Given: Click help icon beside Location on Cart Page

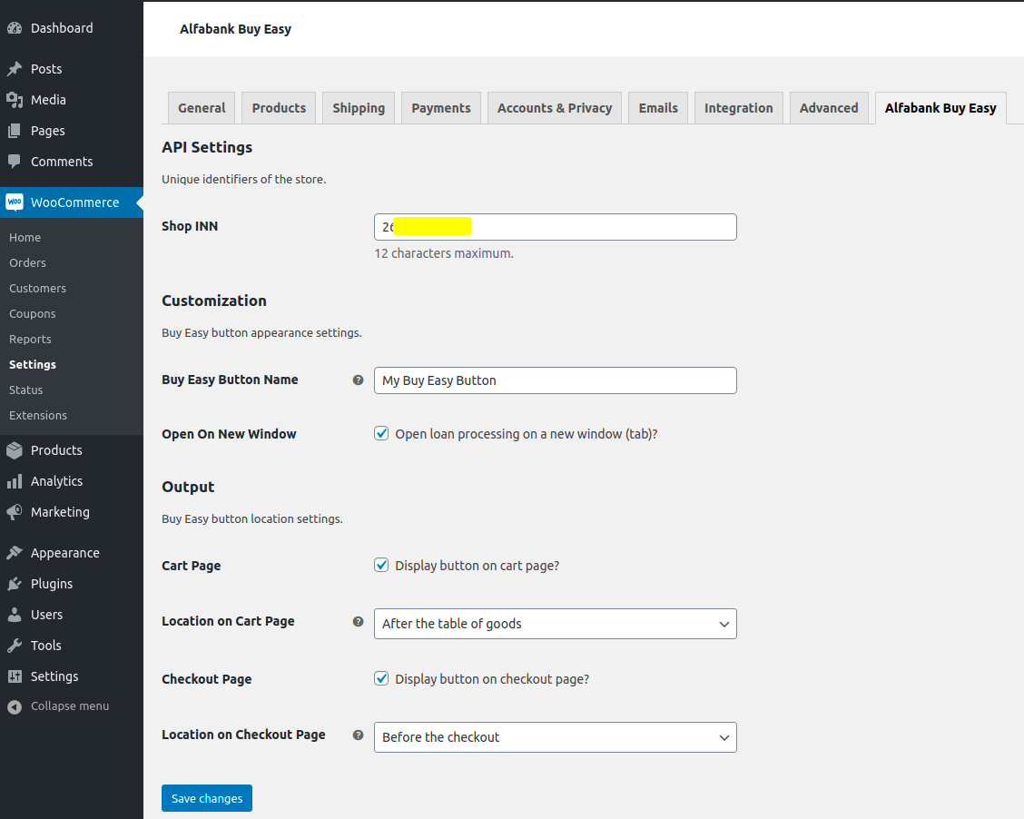Looking at the screenshot, I should pos(358,622).
